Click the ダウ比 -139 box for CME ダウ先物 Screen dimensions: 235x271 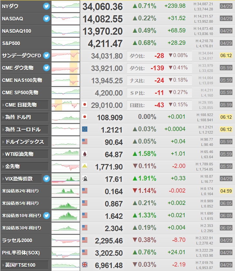click(159, 68)
